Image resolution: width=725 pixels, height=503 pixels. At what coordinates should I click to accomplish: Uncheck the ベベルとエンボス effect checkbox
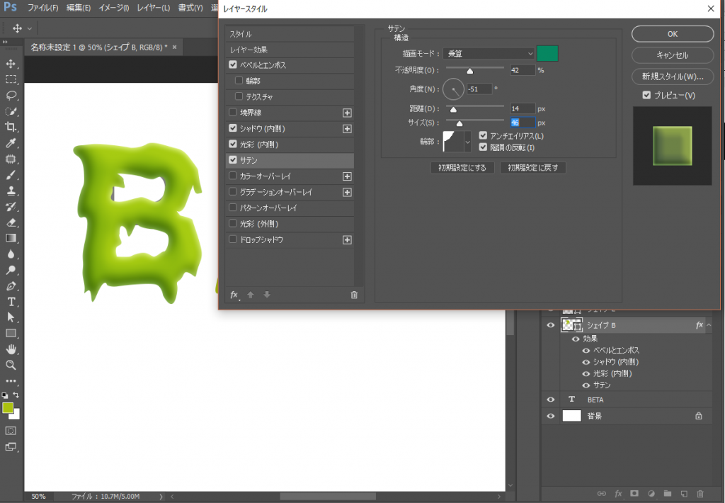pyautogui.click(x=233, y=64)
